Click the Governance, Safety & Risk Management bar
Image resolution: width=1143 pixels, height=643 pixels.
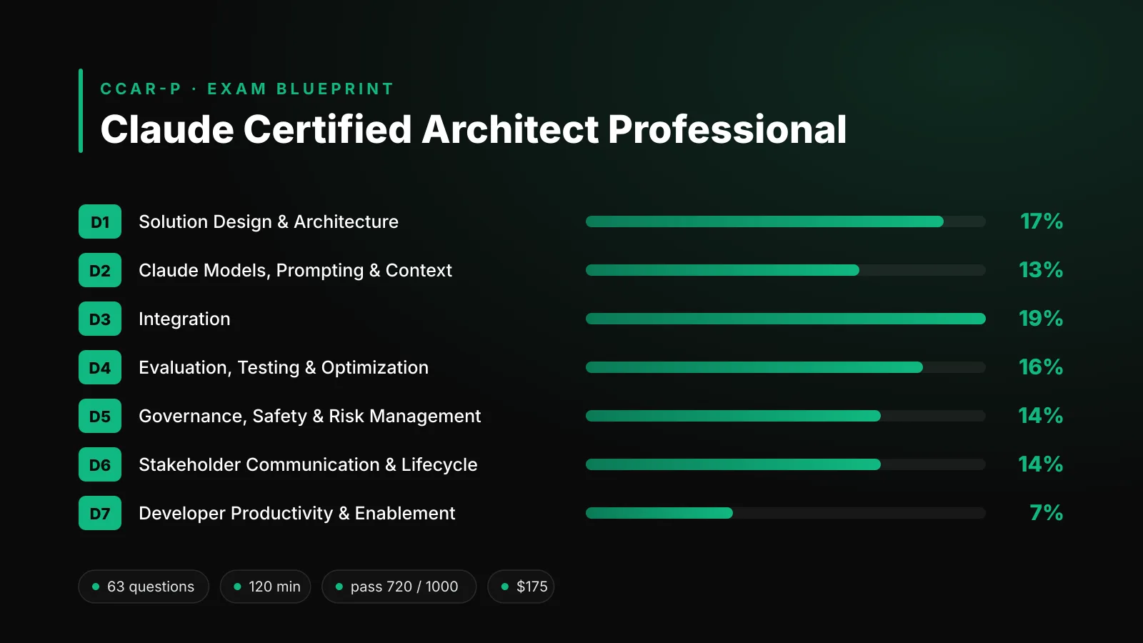click(x=786, y=416)
